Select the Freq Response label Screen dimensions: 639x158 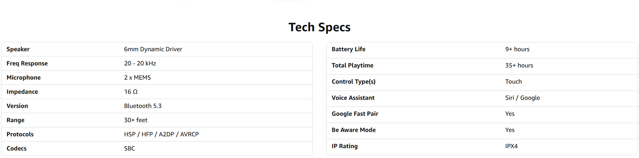point(27,63)
